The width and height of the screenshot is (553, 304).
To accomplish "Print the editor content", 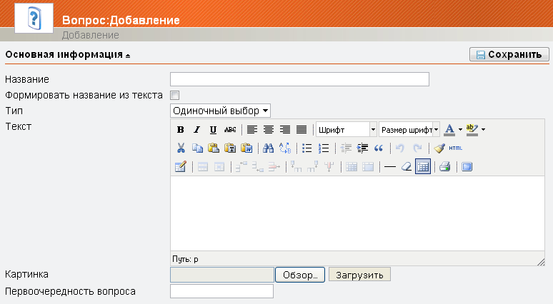I will (x=445, y=166).
